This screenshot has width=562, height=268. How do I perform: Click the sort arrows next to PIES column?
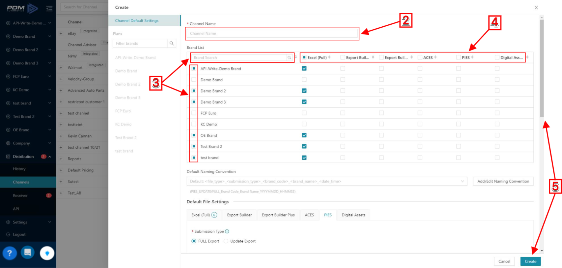(472, 57)
